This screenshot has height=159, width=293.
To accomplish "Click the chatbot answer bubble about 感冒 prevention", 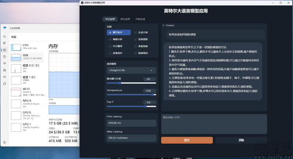I will pos(213,71).
